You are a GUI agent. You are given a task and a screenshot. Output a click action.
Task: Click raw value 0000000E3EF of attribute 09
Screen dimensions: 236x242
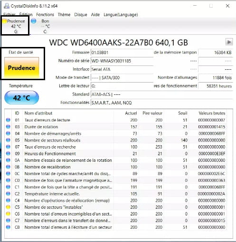pyautogui.click(x=212, y=154)
